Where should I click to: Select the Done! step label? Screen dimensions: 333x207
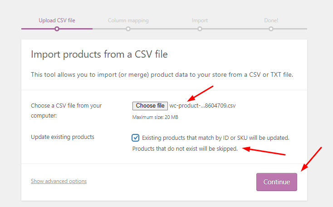271,20
